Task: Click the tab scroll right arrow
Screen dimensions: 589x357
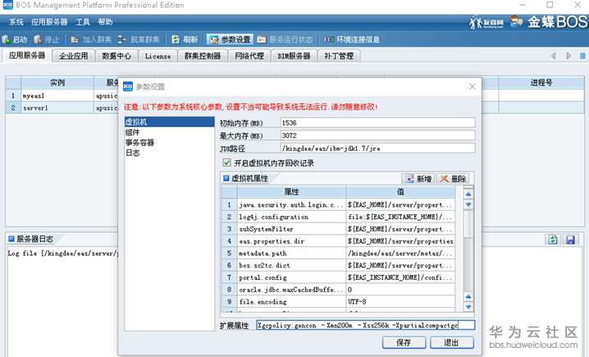Action: pos(568,56)
